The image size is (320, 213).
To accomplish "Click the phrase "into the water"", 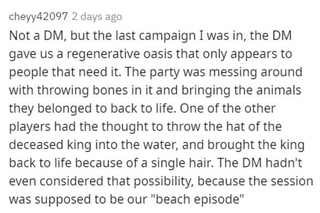I will point(137,145).
